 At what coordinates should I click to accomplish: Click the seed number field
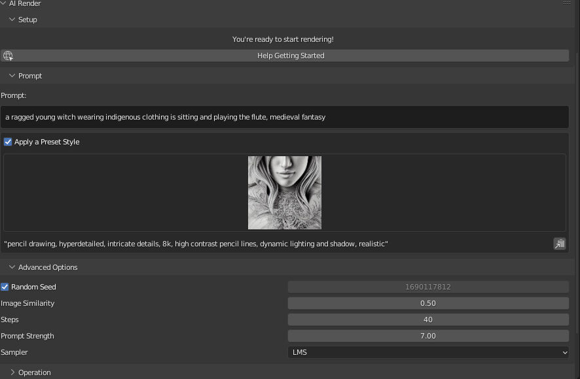(x=428, y=287)
